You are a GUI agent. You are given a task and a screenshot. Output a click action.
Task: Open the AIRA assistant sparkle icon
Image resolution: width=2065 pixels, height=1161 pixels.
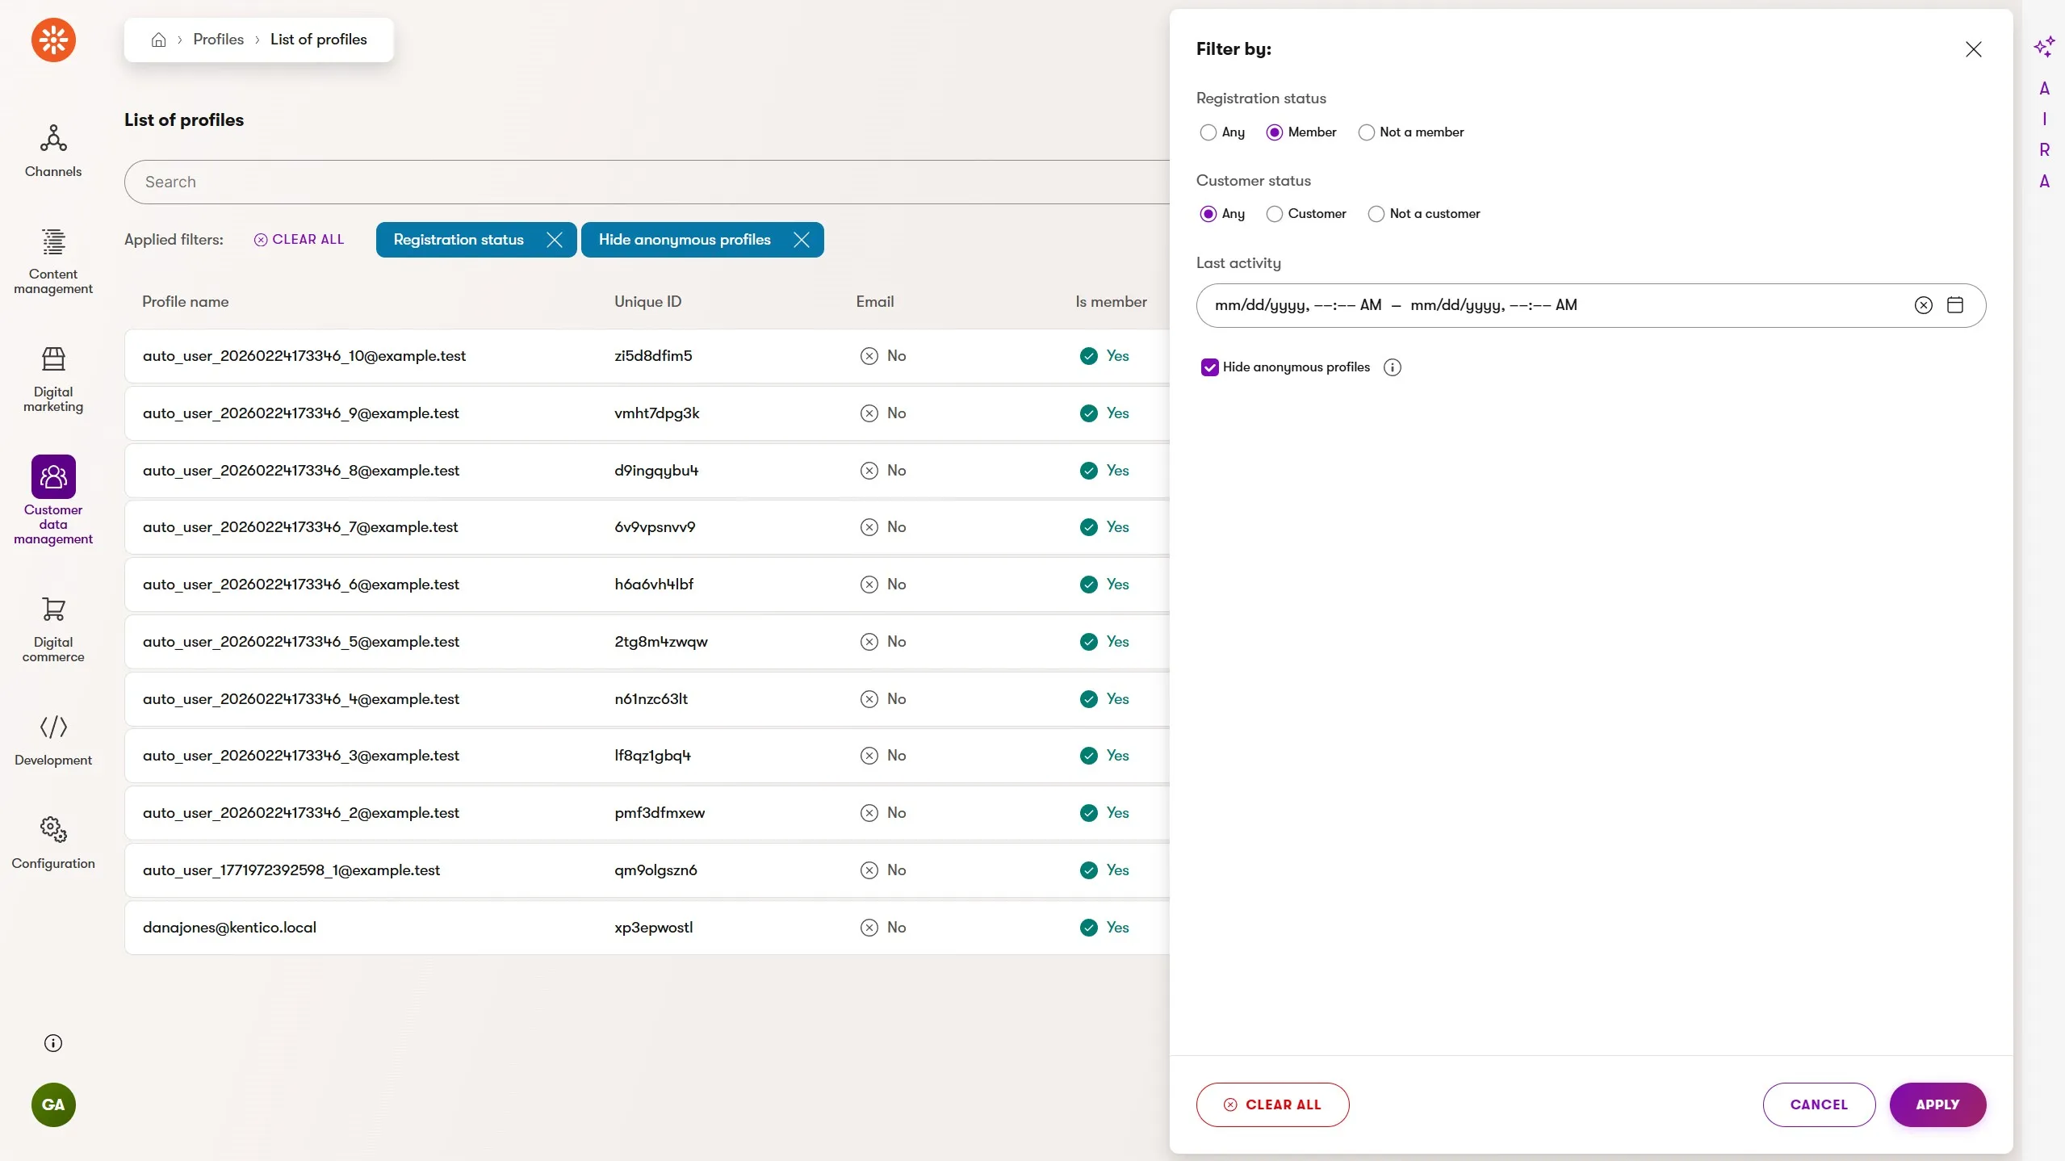2043,48
